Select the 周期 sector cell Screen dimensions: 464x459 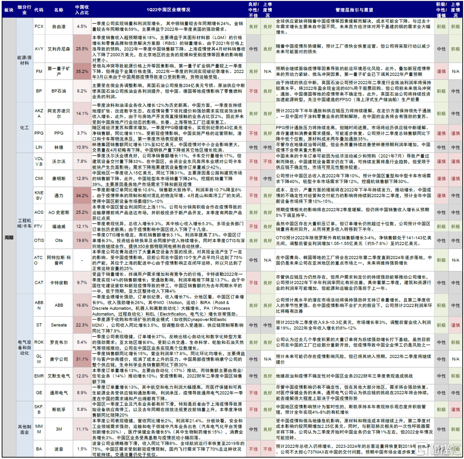[9, 237]
